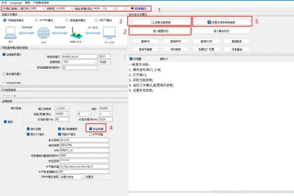Toggle the security mechanism checkbox
This screenshot has height=196, width=294.
click(x=91, y=129)
